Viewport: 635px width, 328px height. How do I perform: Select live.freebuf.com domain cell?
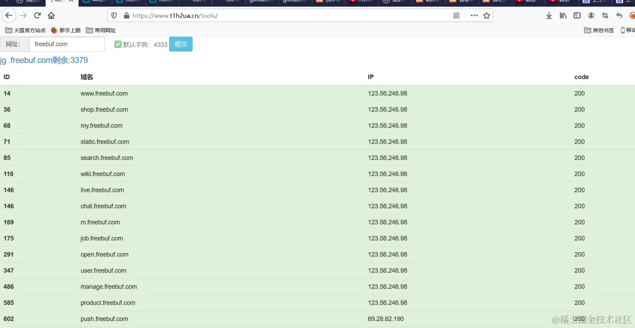(102, 190)
